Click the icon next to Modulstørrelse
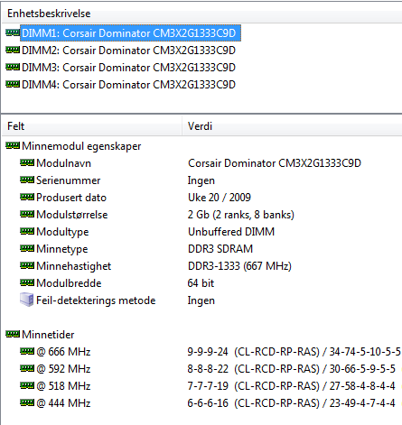The width and height of the screenshot is (402, 425). 27,214
